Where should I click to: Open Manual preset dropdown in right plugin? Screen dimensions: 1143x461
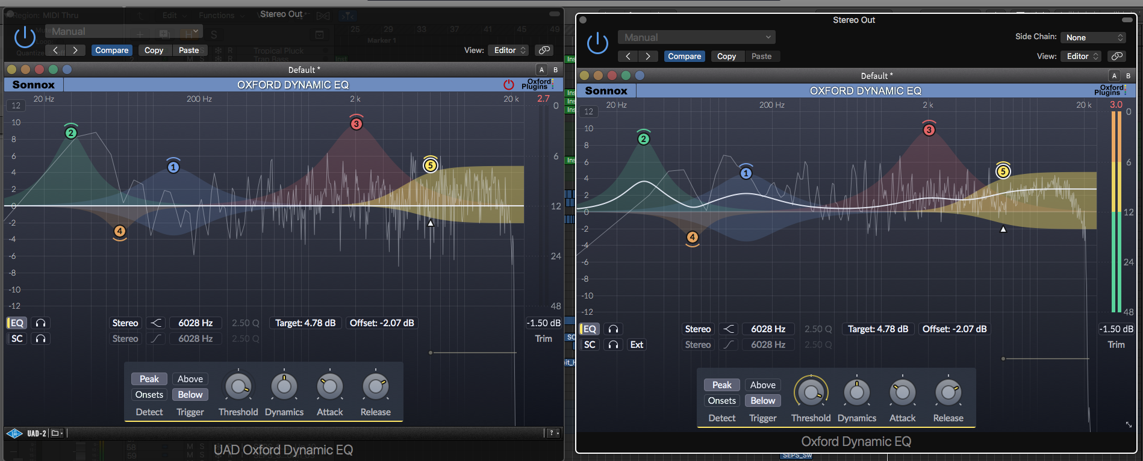[x=697, y=37]
